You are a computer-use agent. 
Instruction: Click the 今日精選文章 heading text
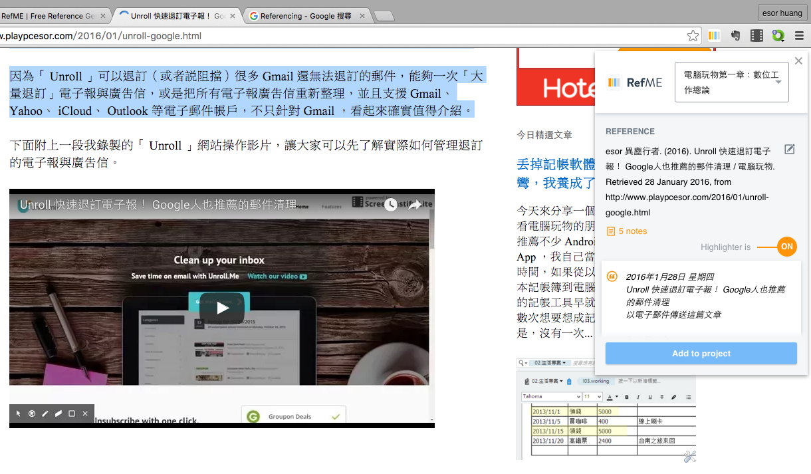pyautogui.click(x=544, y=135)
